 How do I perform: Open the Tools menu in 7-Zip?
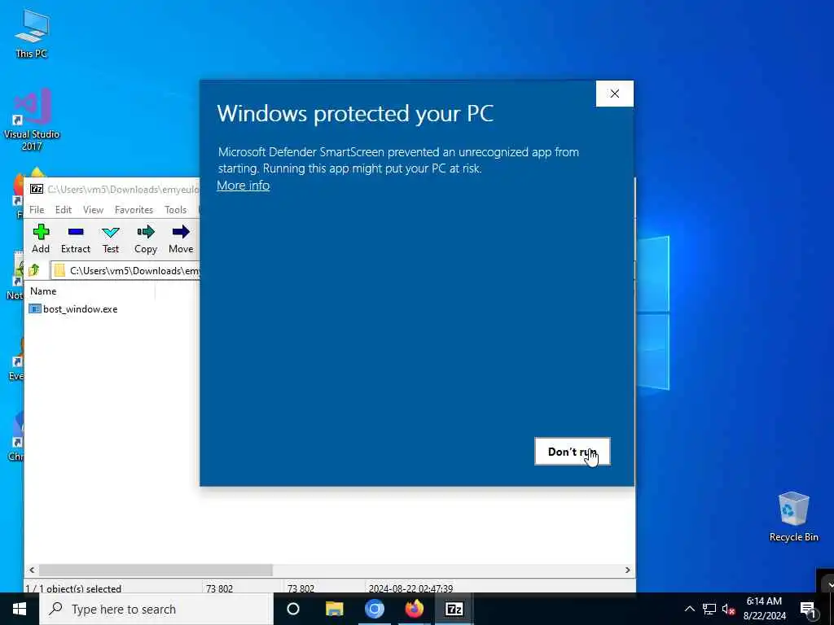point(176,210)
